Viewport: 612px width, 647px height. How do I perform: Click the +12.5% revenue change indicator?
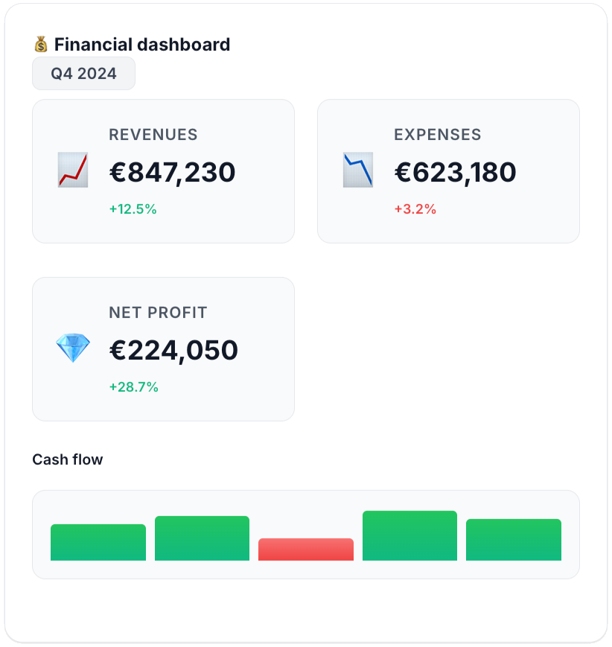coord(133,209)
